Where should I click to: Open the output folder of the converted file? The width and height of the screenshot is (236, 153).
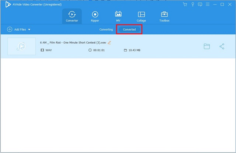pyautogui.click(x=207, y=46)
